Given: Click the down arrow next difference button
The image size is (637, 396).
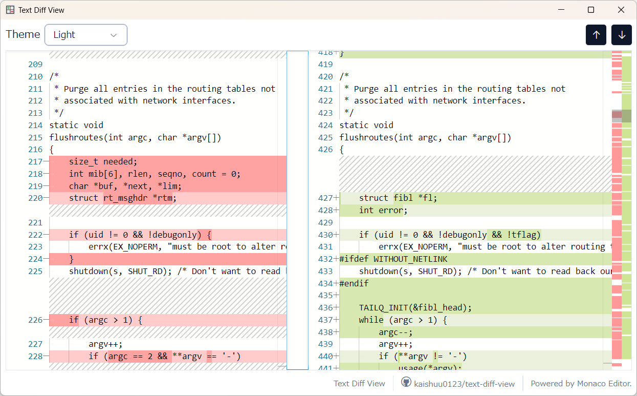Looking at the screenshot, I should coord(622,35).
